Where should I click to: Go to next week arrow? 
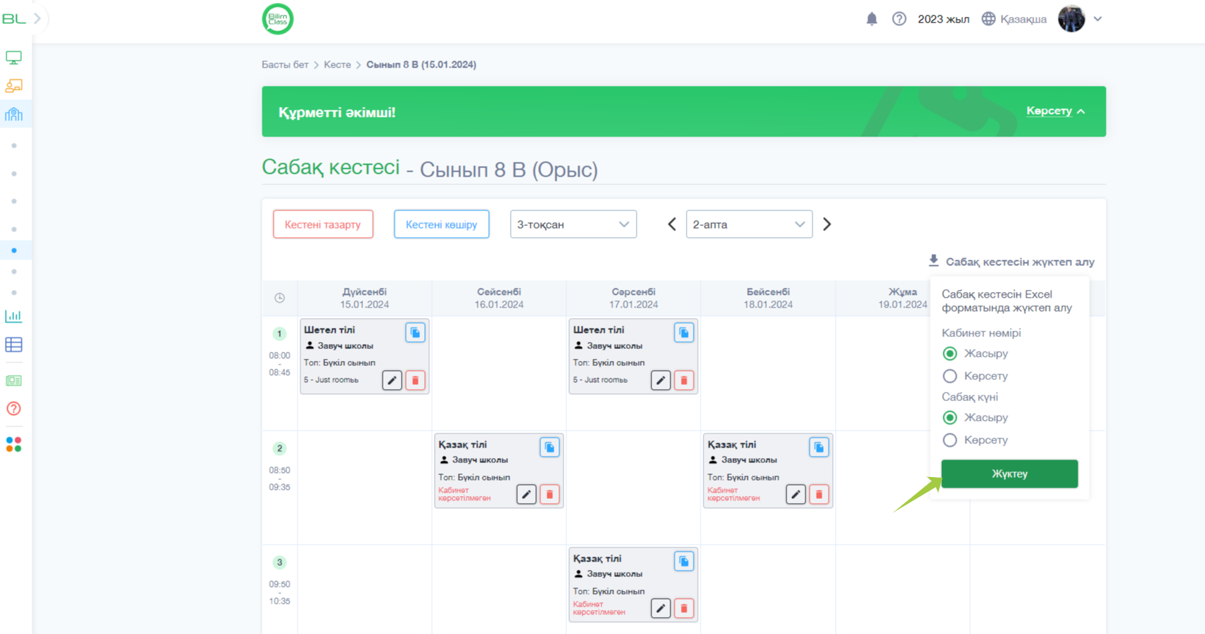(827, 224)
